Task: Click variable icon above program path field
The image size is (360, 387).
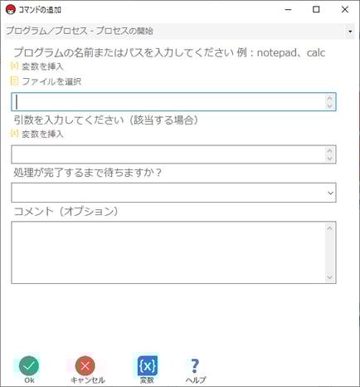Action: click(14, 66)
